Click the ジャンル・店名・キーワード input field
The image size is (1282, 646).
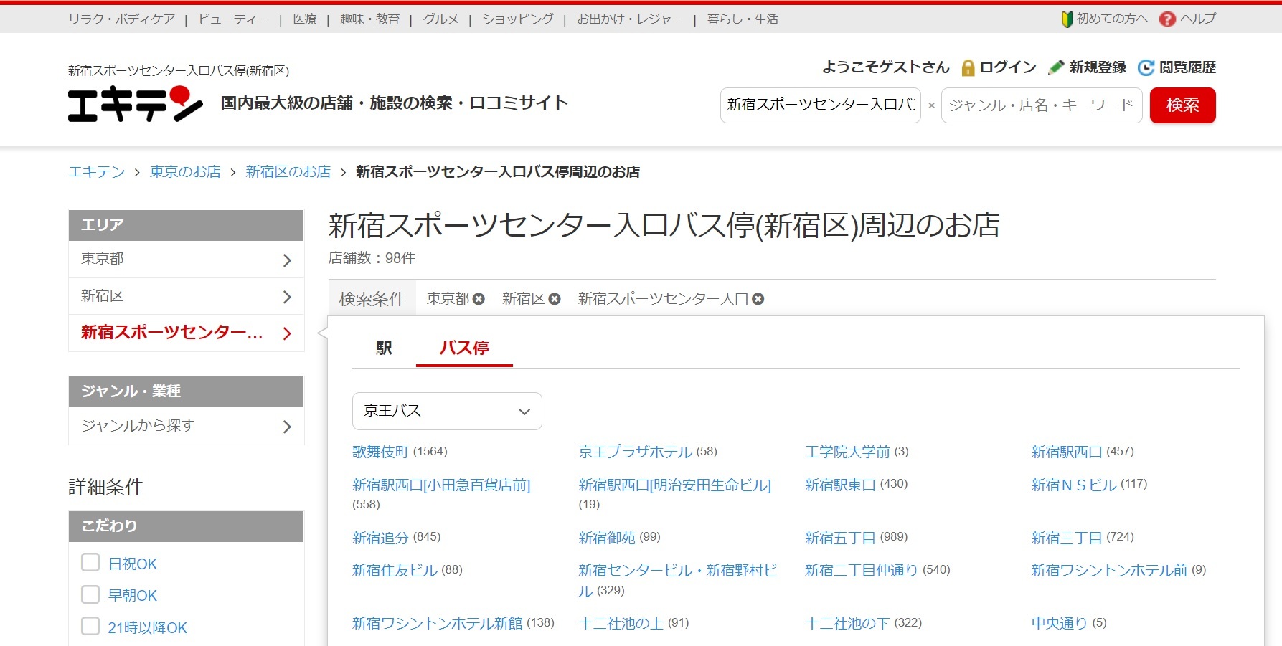(x=1042, y=105)
